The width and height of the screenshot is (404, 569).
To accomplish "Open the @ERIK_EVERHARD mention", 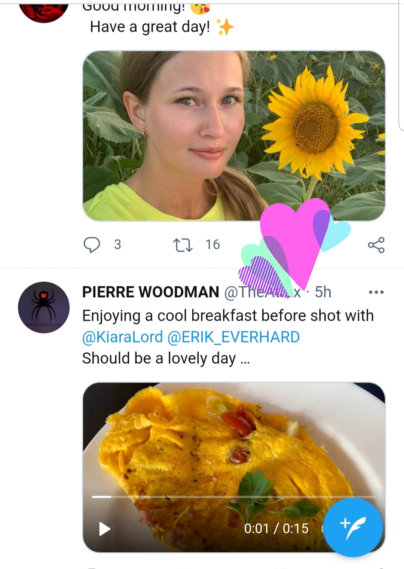I will (233, 337).
